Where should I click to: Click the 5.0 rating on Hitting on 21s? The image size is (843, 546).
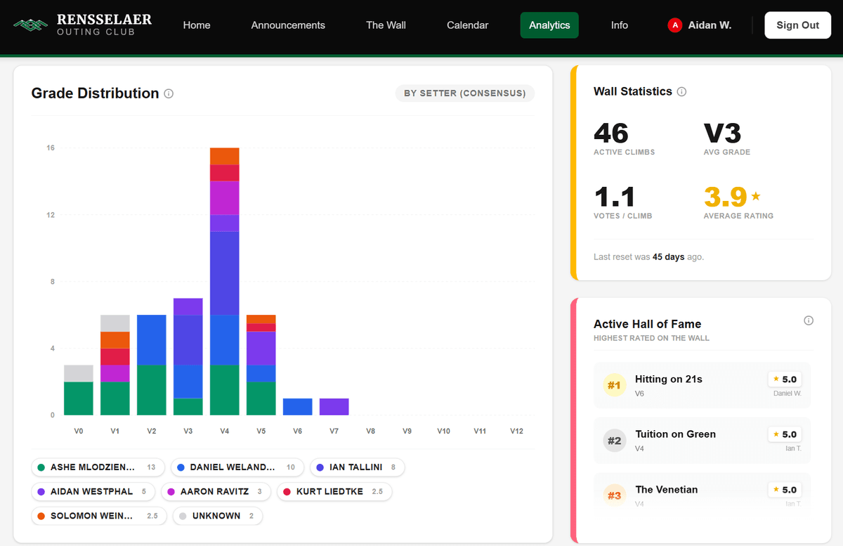(x=785, y=379)
